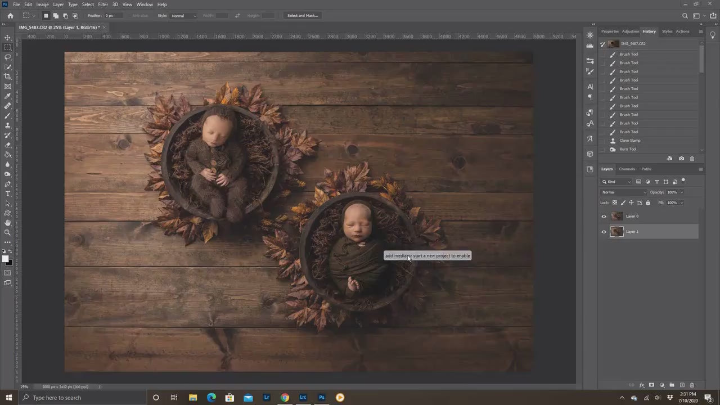Viewport: 720px width, 405px height.
Task: Click the Delete layer trash icon
Action: pos(692,385)
